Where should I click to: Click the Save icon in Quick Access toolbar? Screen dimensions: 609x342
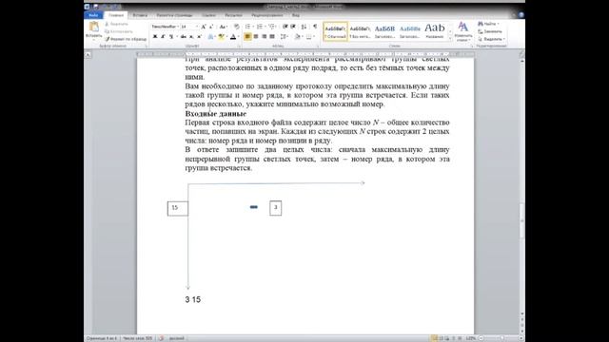tap(95, 7)
